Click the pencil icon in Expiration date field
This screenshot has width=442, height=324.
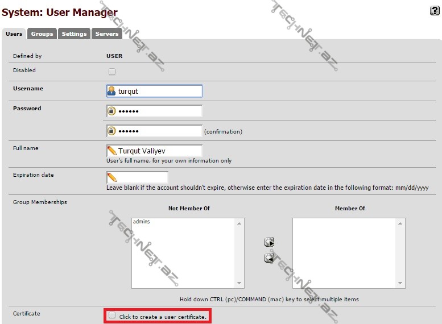[111, 177]
